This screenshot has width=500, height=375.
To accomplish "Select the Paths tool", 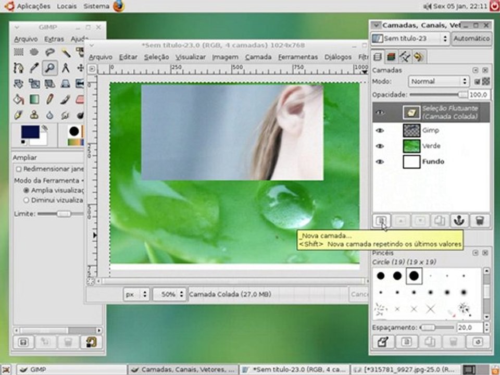I will point(19,68).
